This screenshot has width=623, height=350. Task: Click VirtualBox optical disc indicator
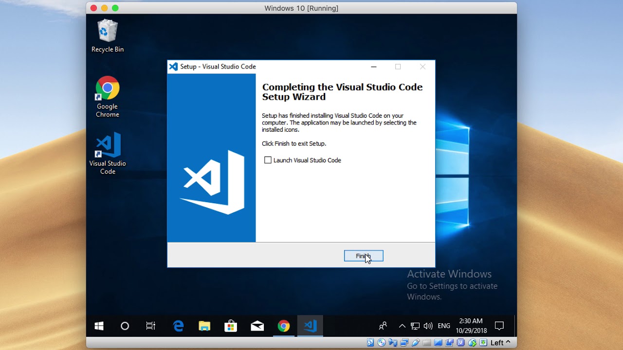[x=382, y=343]
